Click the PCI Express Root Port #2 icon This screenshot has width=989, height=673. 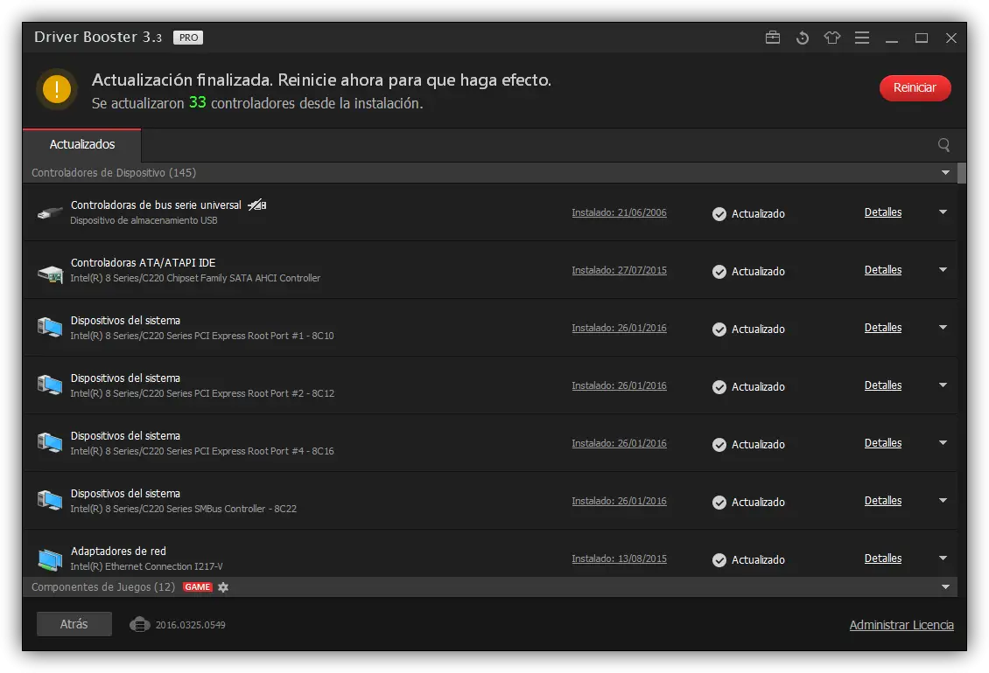[x=50, y=385]
